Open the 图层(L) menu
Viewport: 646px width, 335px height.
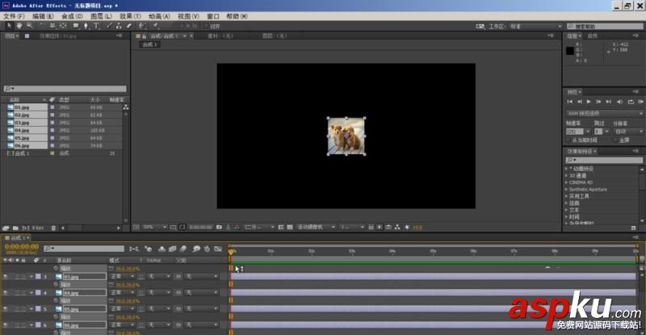tap(101, 16)
